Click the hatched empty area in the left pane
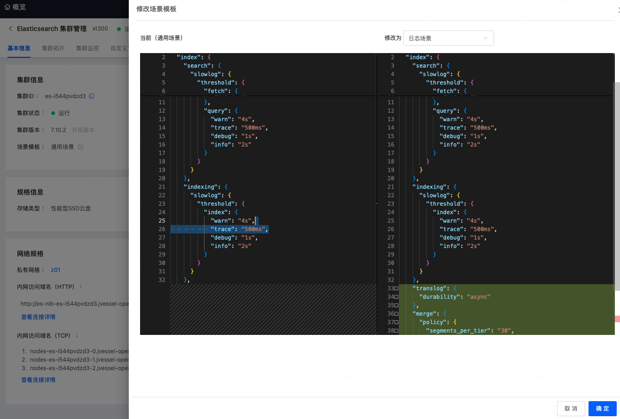The image size is (620, 419). point(273,309)
